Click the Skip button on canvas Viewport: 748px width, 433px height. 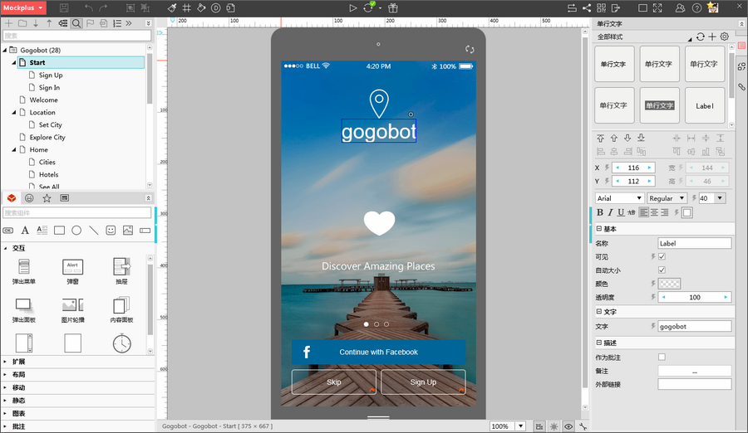(334, 382)
